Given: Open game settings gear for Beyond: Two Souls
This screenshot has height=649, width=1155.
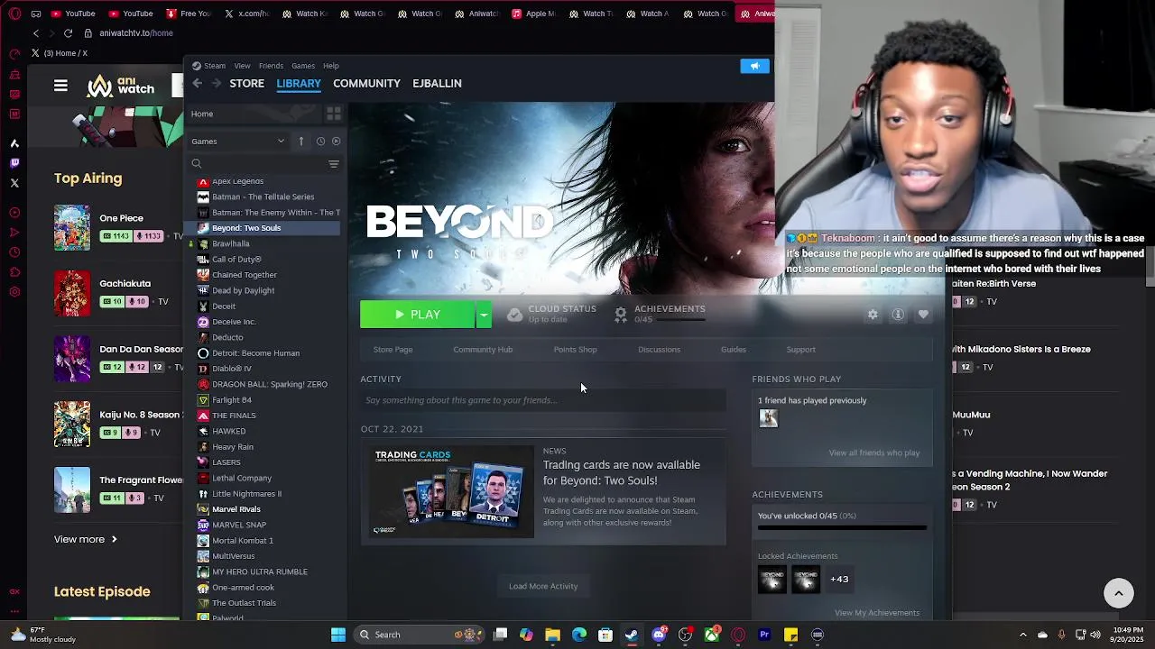Looking at the screenshot, I should 873,315.
